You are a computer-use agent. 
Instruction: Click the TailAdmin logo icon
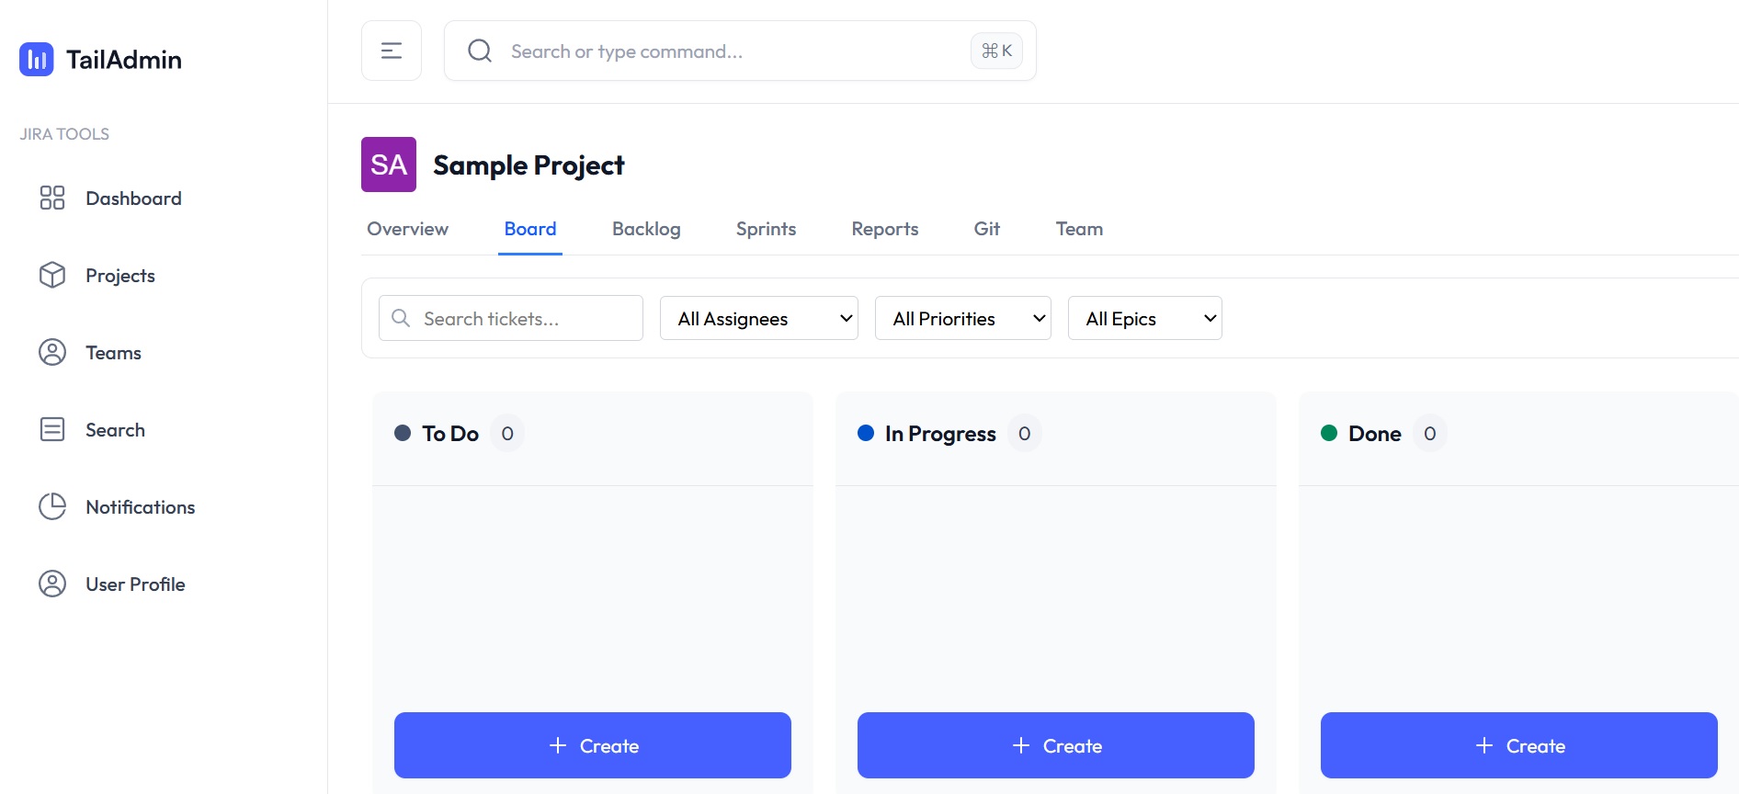[37, 60]
